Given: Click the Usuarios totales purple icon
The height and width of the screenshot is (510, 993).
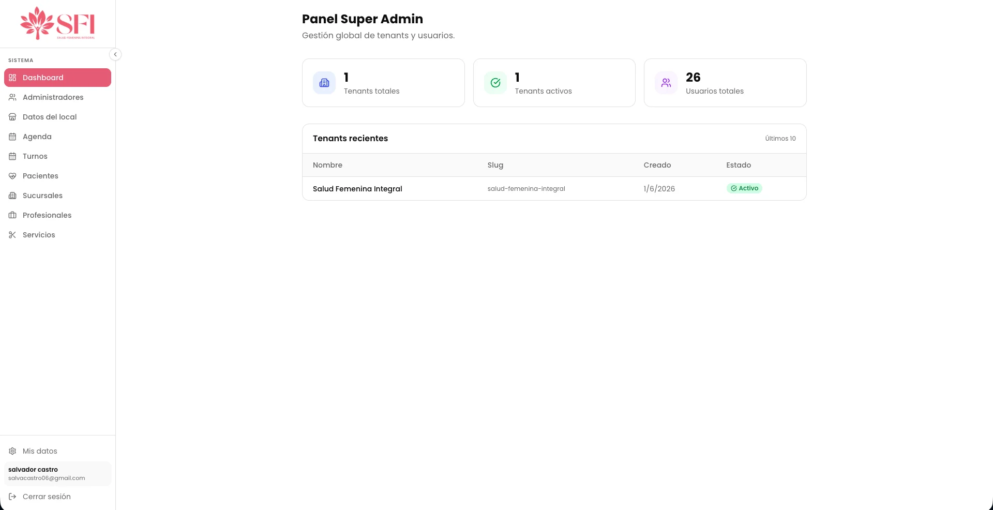Looking at the screenshot, I should (x=666, y=83).
